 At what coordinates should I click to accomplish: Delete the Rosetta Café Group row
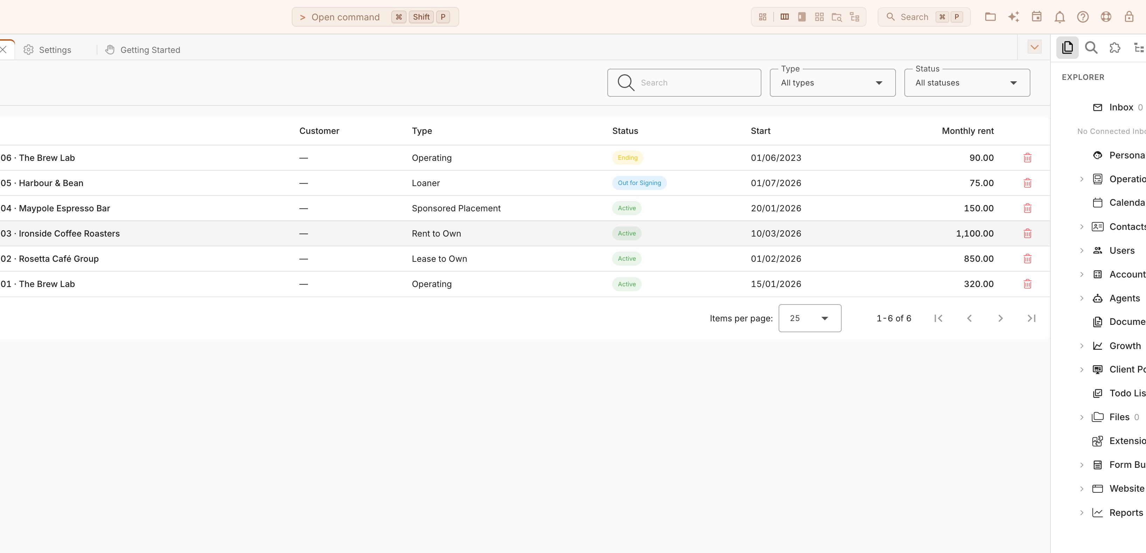point(1027,259)
